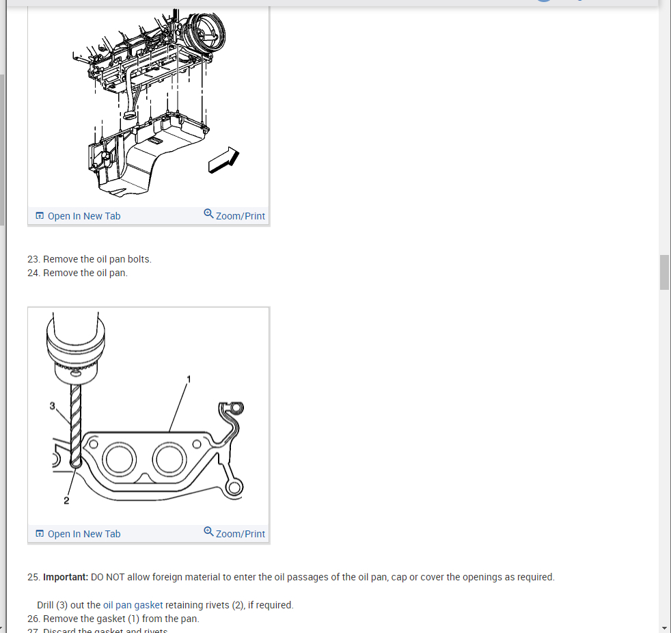Select the Zoom/Print text under the oil pan diagram
The width and height of the screenshot is (671, 633).
tap(240, 216)
